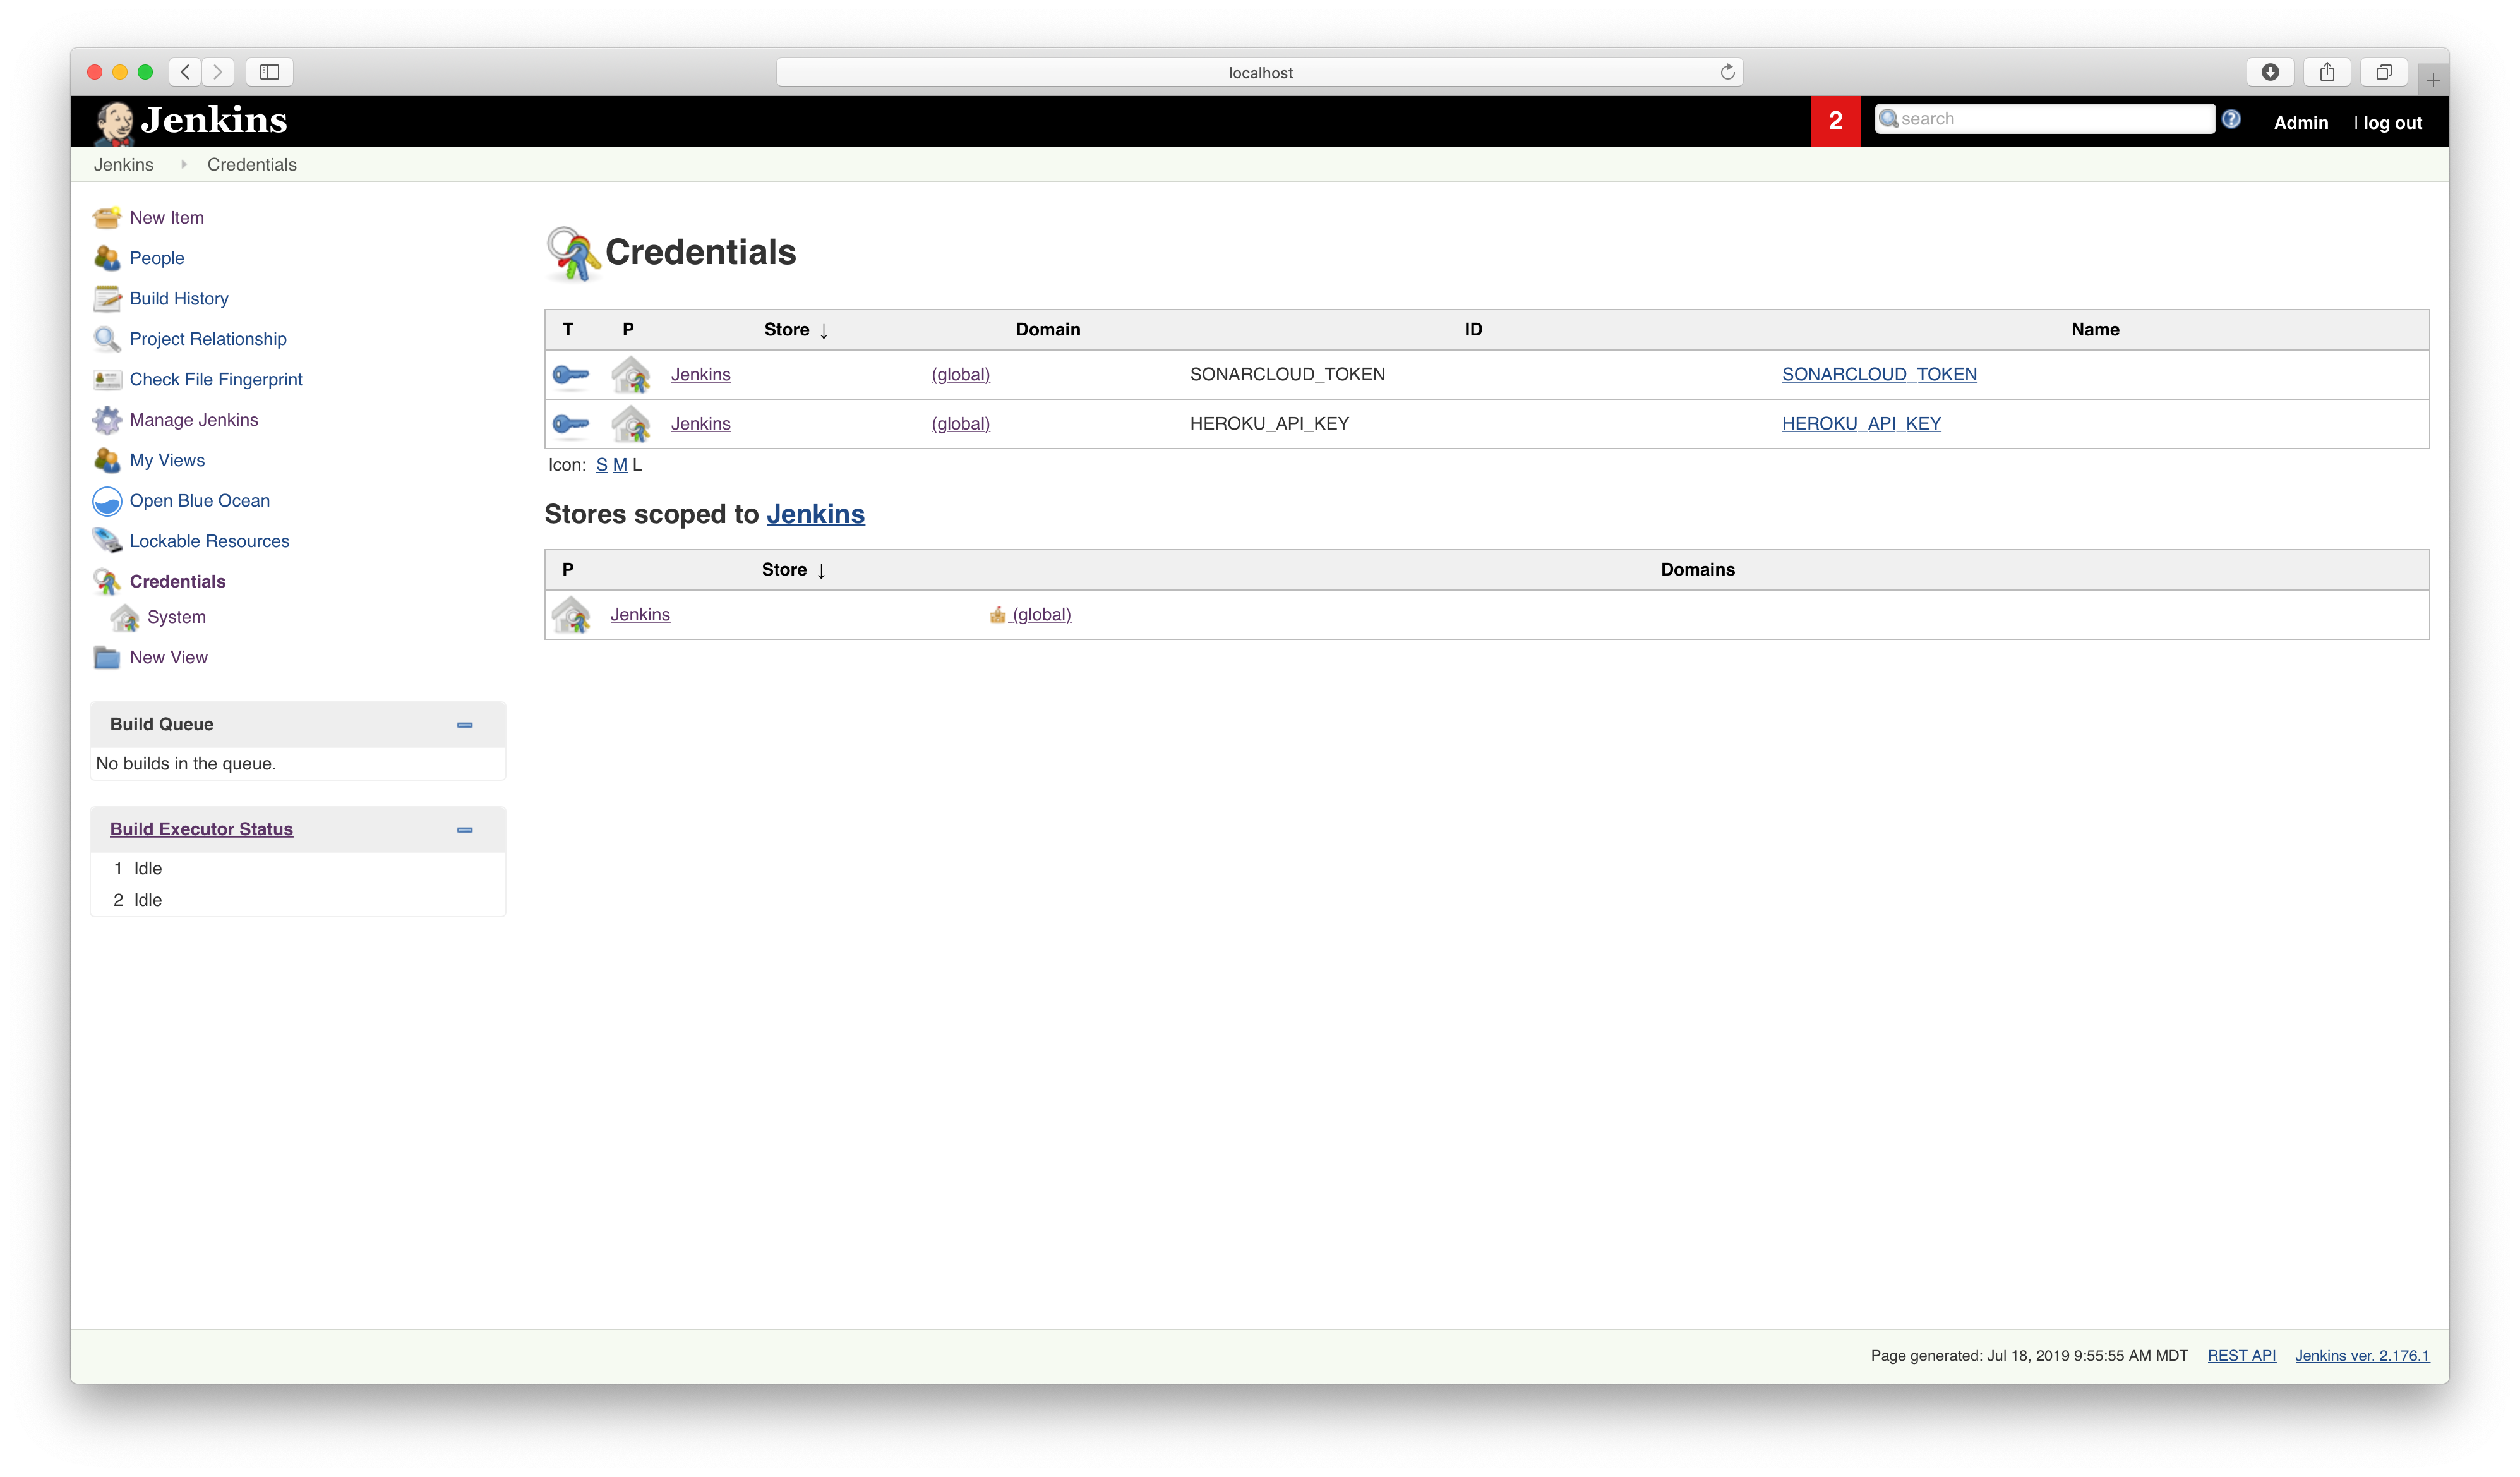Image resolution: width=2520 pixels, height=1477 pixels.
Task: Toggle the Safari sidebar button
Action: tap(269, 72)
